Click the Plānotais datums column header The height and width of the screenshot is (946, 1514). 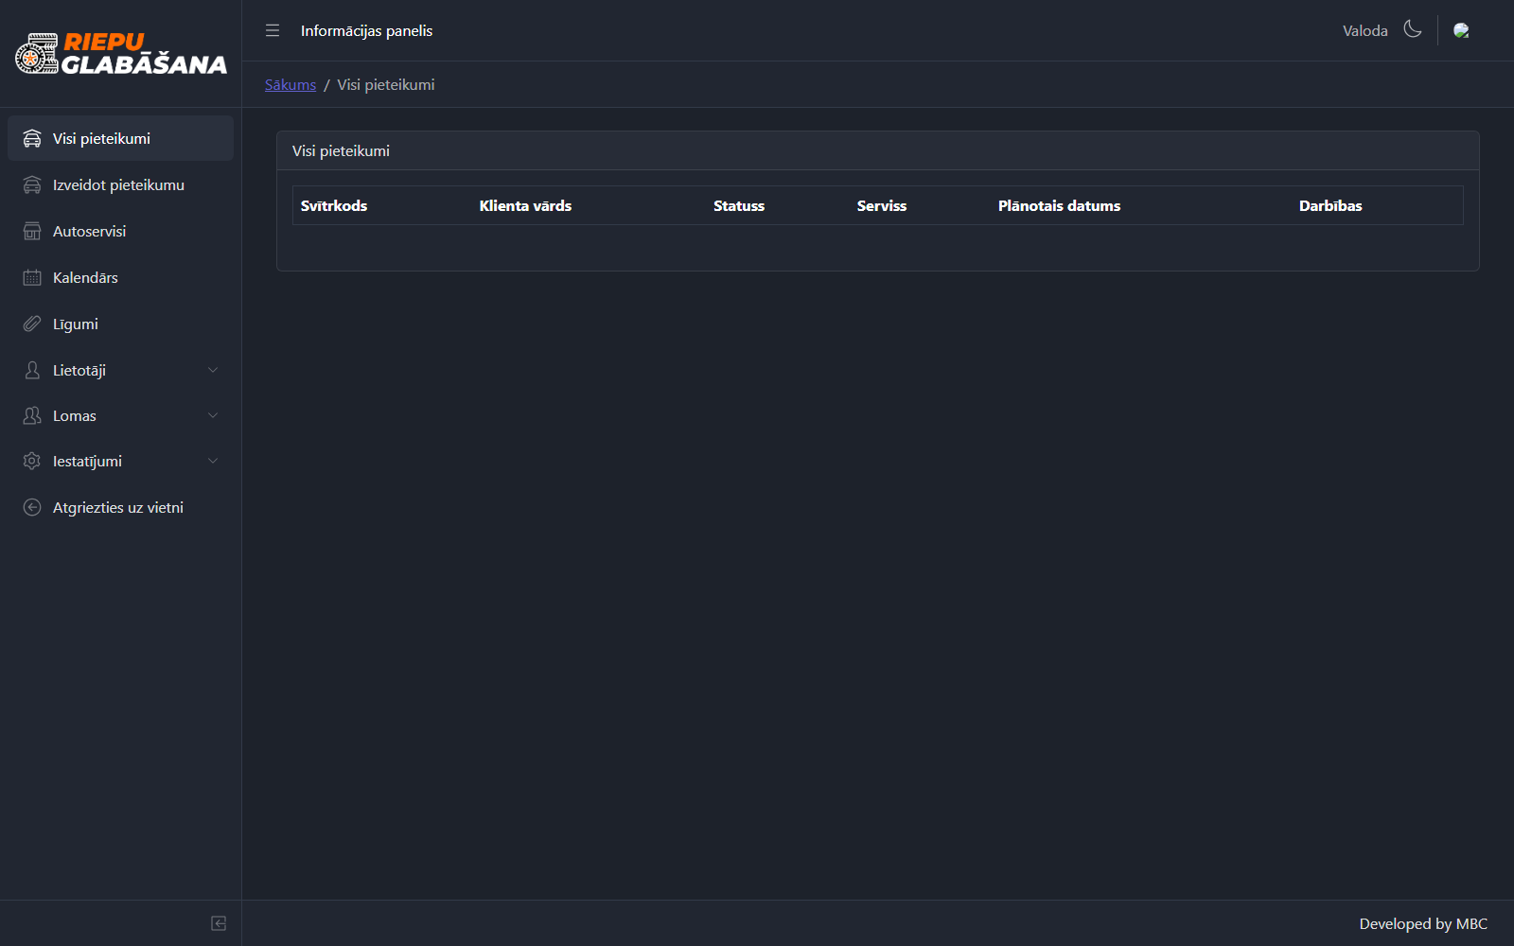pos(1059,205)
